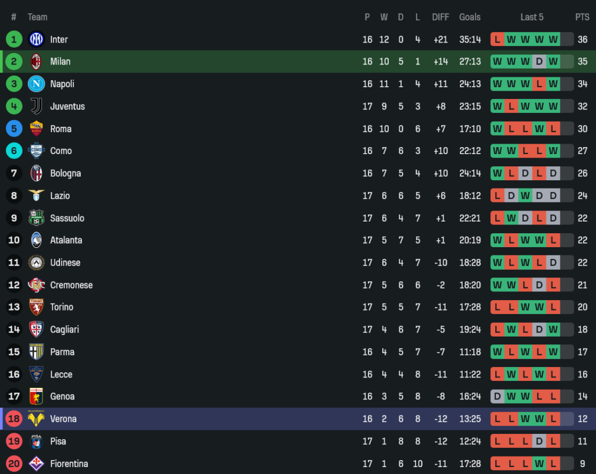The image size is (596, 474).
Task: Click Pisa's position 19 red badge
Action: point(14,441)
